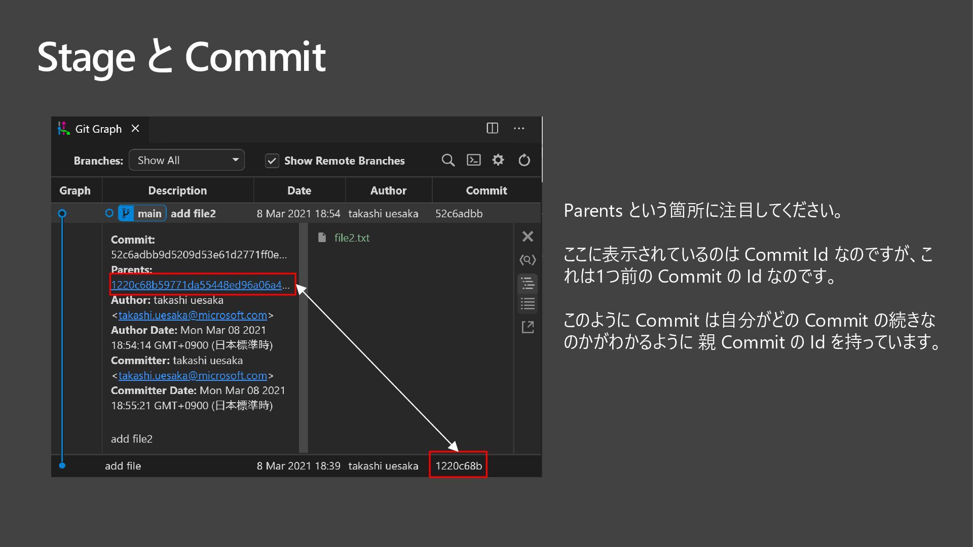Viewport: 973px width, 547px height.
Task: Close the commit details view
Action: pyautogui.click(x=528, y=237)
